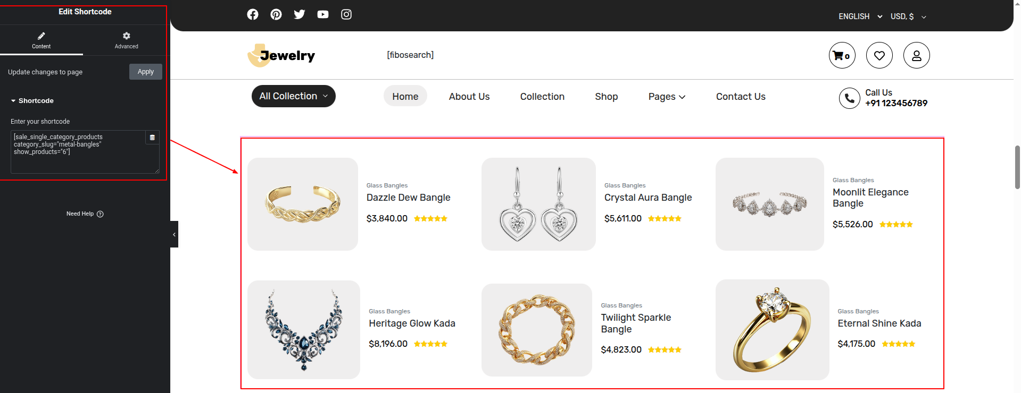Viewport: 1021px width, 393px height.
Task: Open the USD currency dropdown
Action: click(908, 16)
